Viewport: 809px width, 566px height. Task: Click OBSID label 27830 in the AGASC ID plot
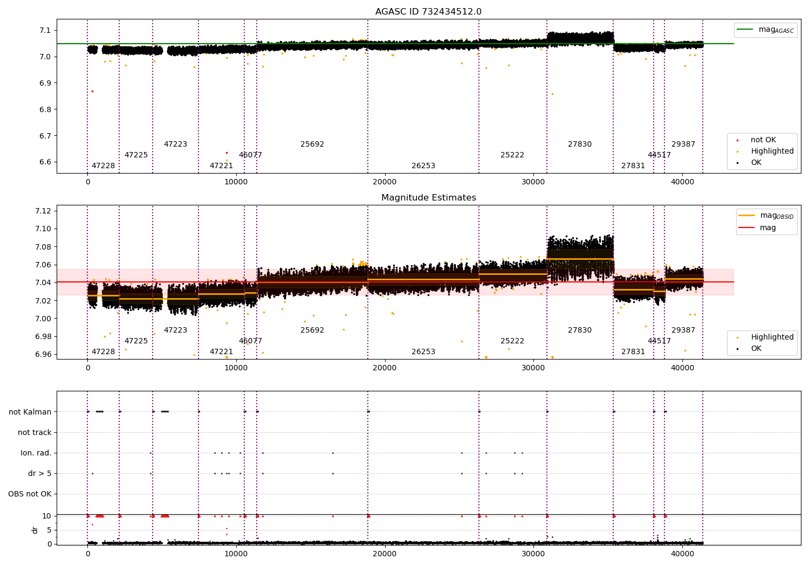(580, 144)
